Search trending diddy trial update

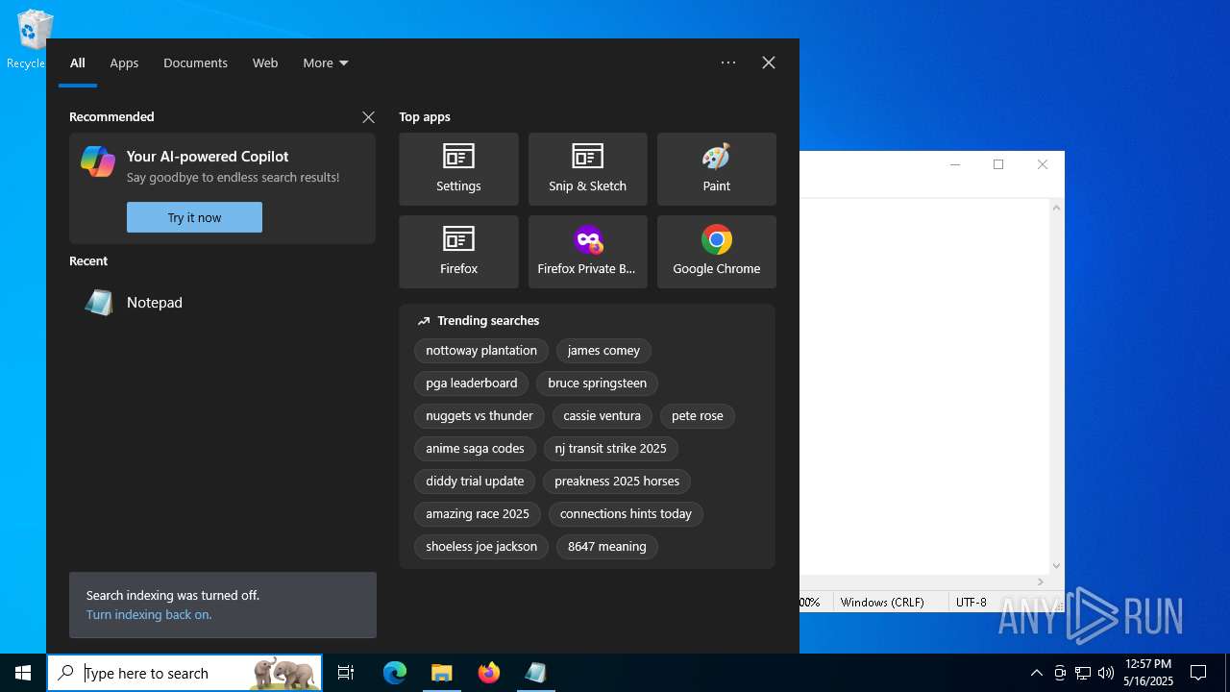[x=475, y=482]
